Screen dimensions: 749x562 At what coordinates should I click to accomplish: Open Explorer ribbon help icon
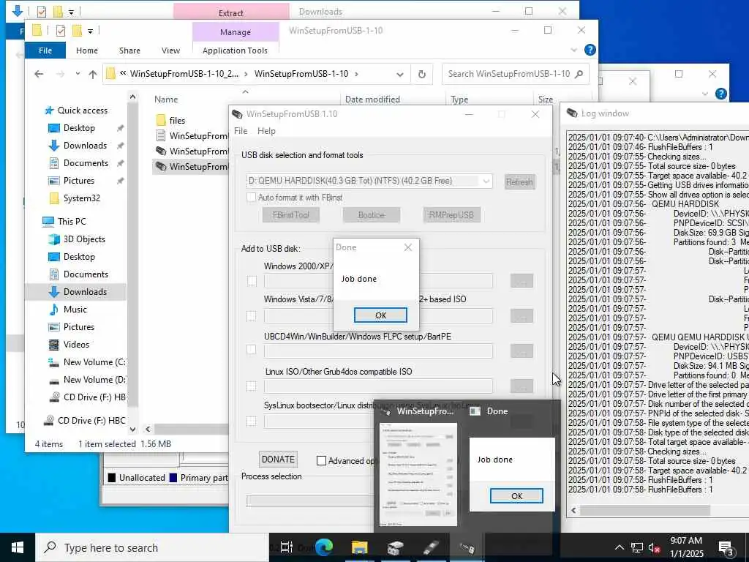point(590,50)
